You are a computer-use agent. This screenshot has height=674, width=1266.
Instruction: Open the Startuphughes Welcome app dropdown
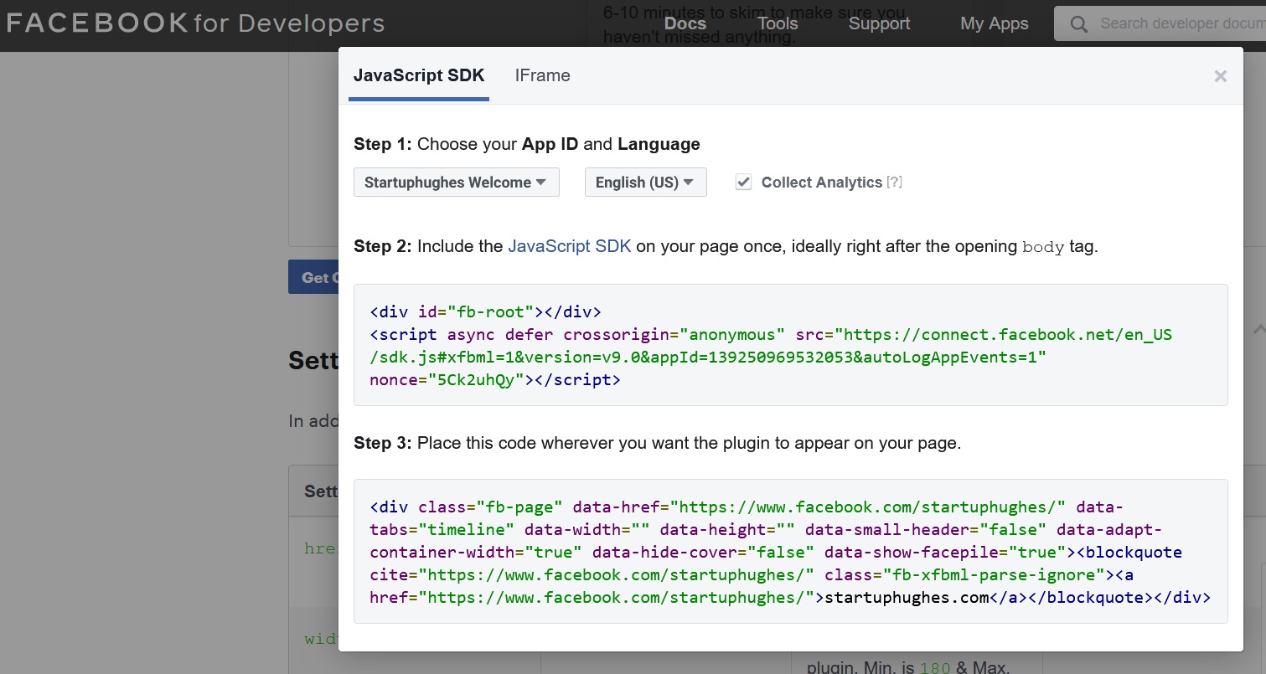pos(457,183)
